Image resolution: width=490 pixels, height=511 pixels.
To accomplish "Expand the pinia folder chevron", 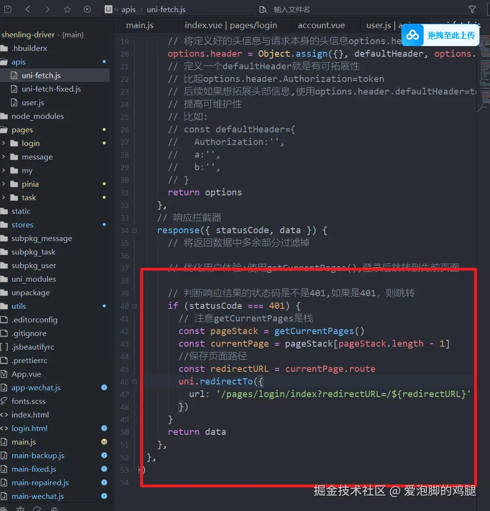I will click(x=3, y=184).
